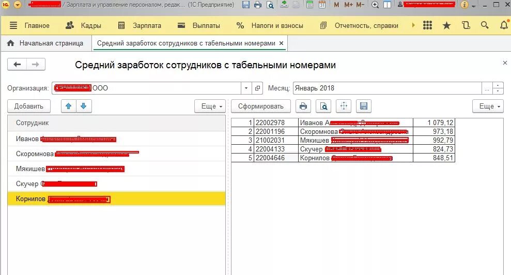Click the info icon in title bar
This screenshot has height=275, width=511.
[x=464, y=5]
